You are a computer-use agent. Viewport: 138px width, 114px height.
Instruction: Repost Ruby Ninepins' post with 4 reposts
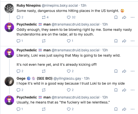[x=45, y=17]
